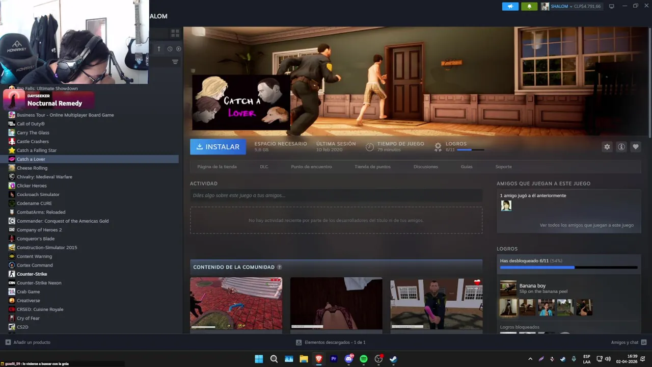Go to Punto de encuentro tab

coord(311,167)
